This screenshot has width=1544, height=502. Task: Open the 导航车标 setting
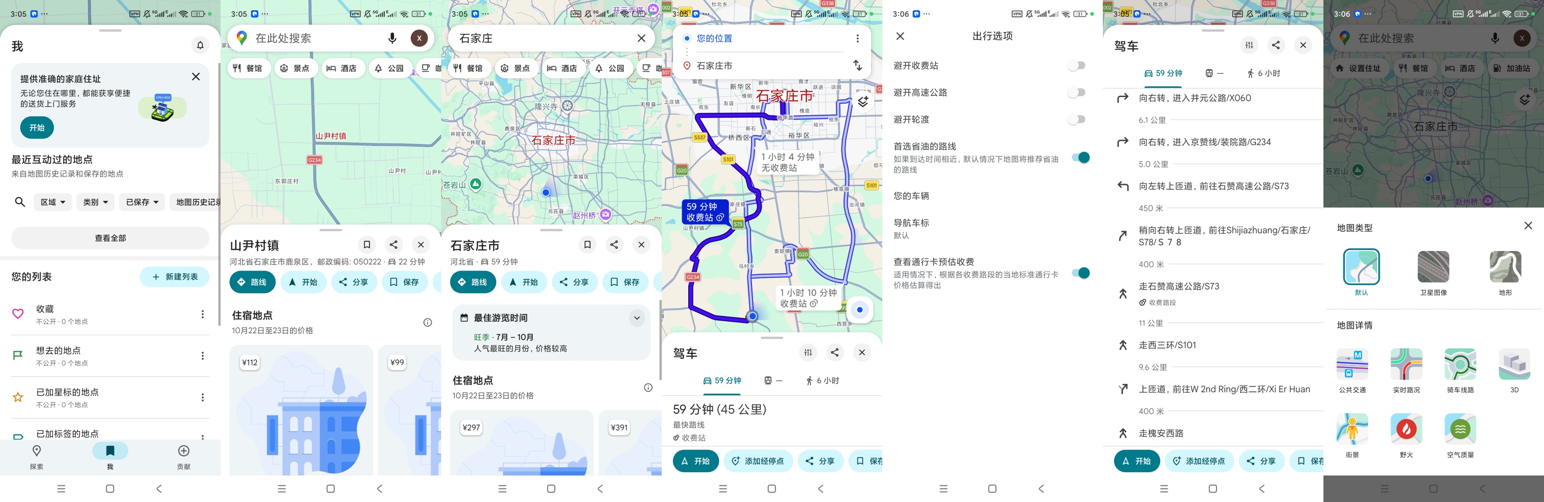[993, 228]
